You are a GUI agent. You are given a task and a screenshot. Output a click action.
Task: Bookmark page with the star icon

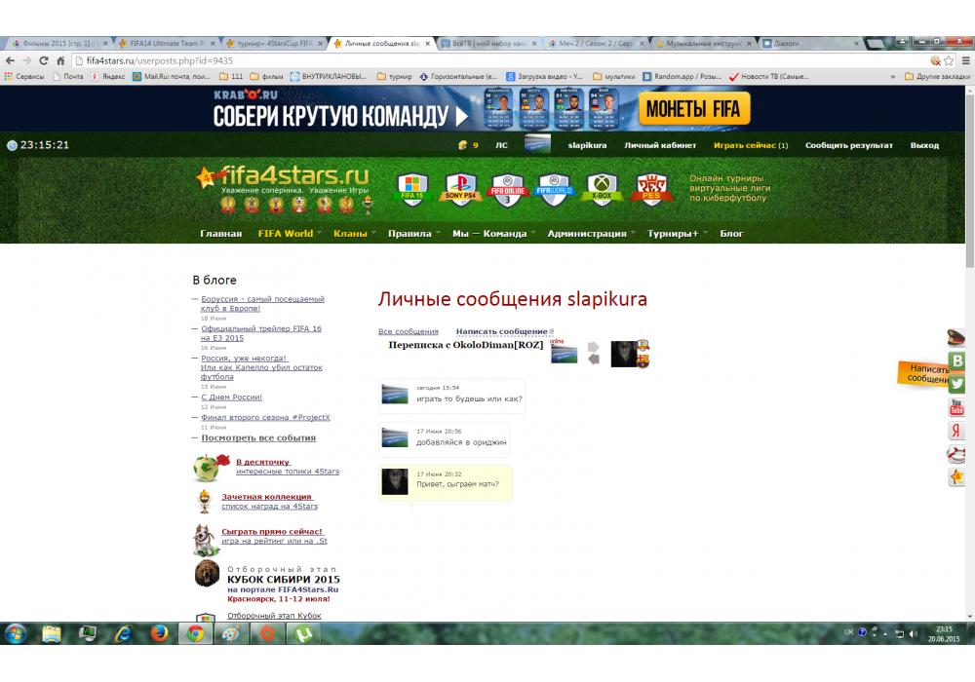point(949,60)
